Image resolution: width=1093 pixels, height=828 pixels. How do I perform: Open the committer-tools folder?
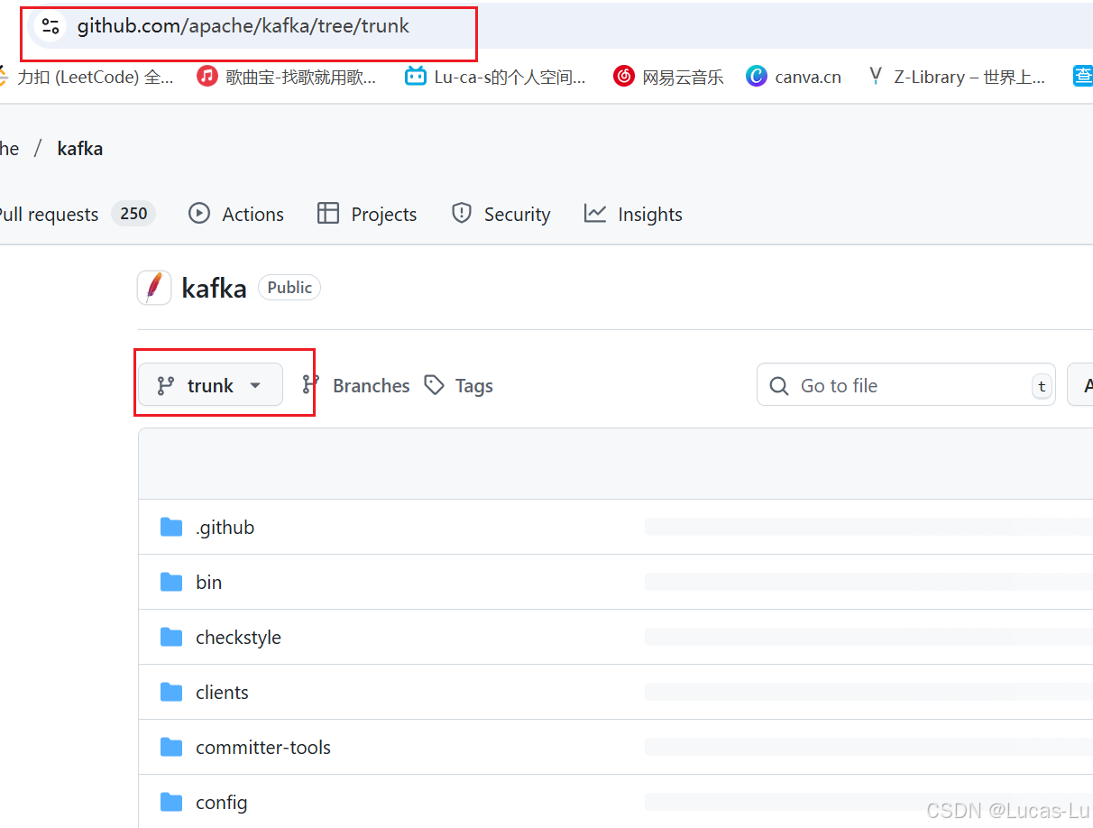(263, 747)
